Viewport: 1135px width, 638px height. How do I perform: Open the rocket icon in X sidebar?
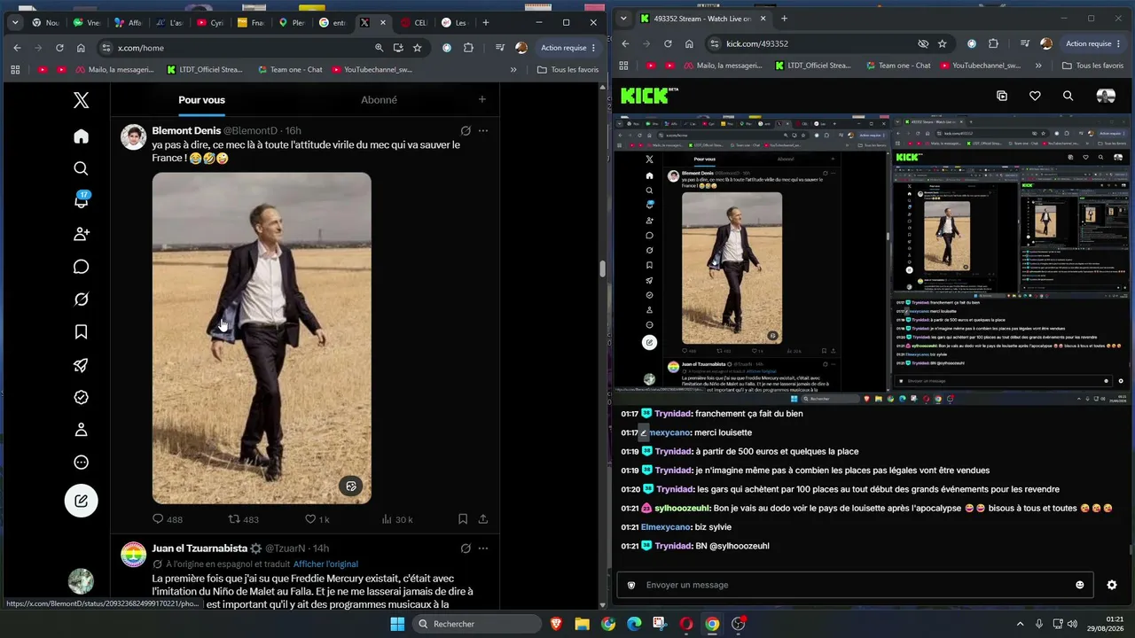(x=81, y=365)
